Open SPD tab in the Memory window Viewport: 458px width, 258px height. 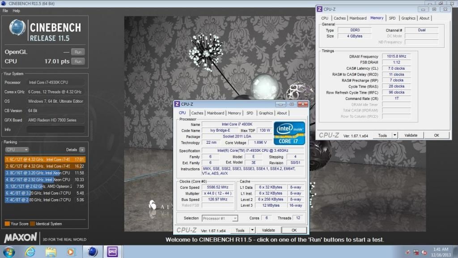click(x=392, y=18)
